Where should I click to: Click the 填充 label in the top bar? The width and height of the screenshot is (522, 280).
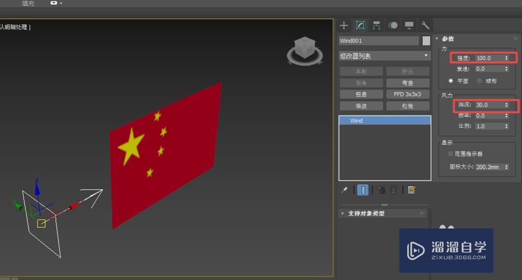[28, 3]
